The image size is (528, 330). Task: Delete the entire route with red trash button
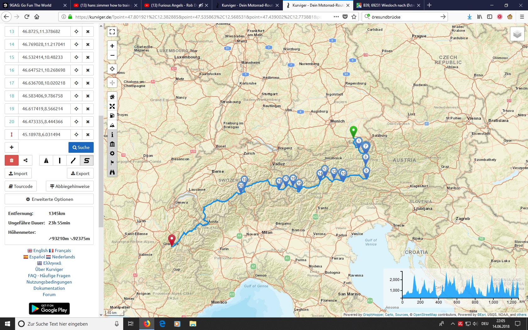(12, 160)
